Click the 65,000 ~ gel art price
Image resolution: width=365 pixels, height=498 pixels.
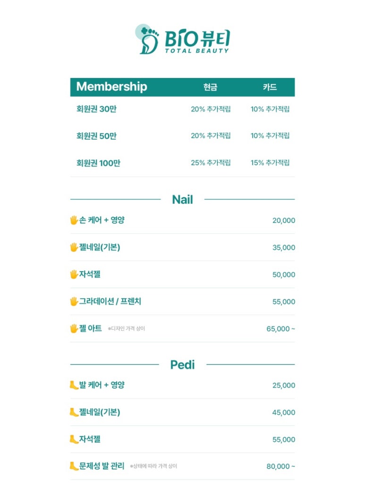point(281,329)
